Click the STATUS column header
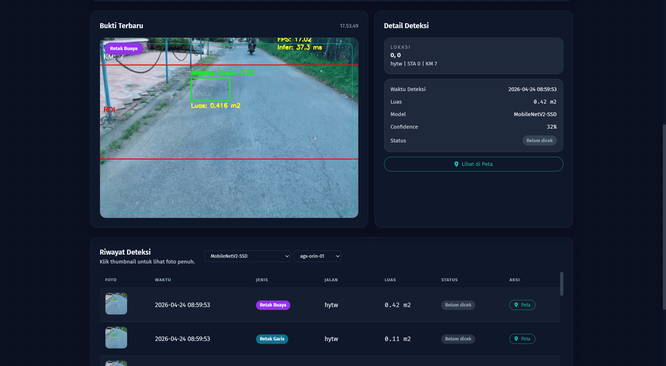 (449, 280)
